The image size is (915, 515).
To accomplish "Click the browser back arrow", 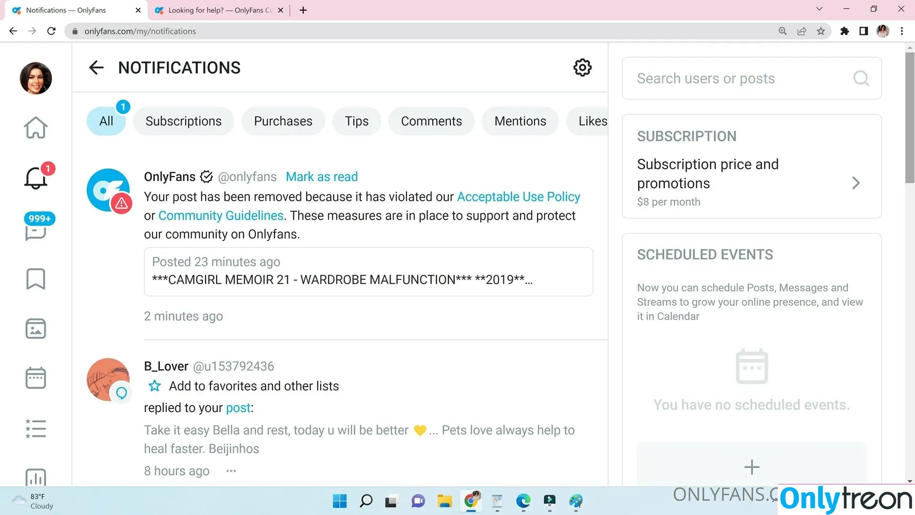I will click(x=13, y=31).
